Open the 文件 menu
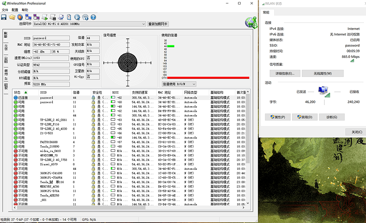The image size is (366, 223). pyautogui.click(x=5, y=10)
